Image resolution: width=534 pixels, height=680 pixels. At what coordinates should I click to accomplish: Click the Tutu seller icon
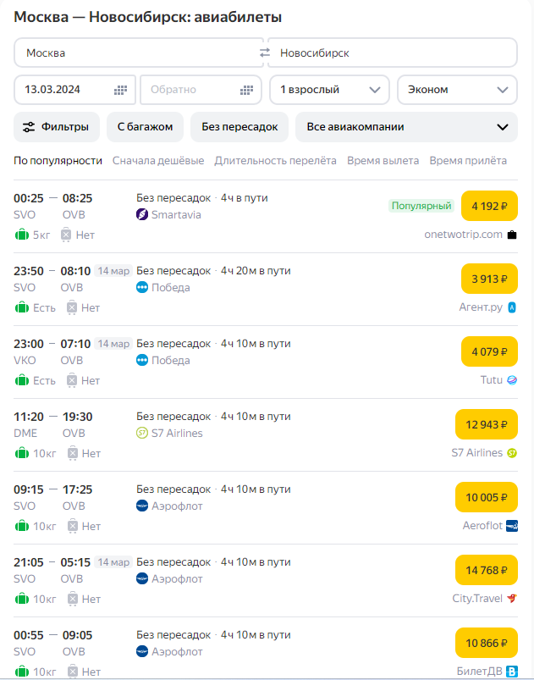tap(511, 380)
